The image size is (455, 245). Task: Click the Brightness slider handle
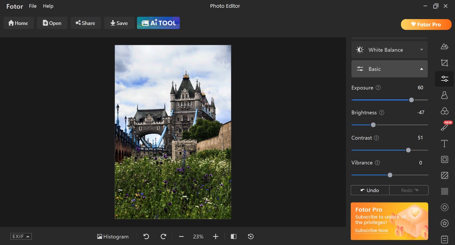373,125
